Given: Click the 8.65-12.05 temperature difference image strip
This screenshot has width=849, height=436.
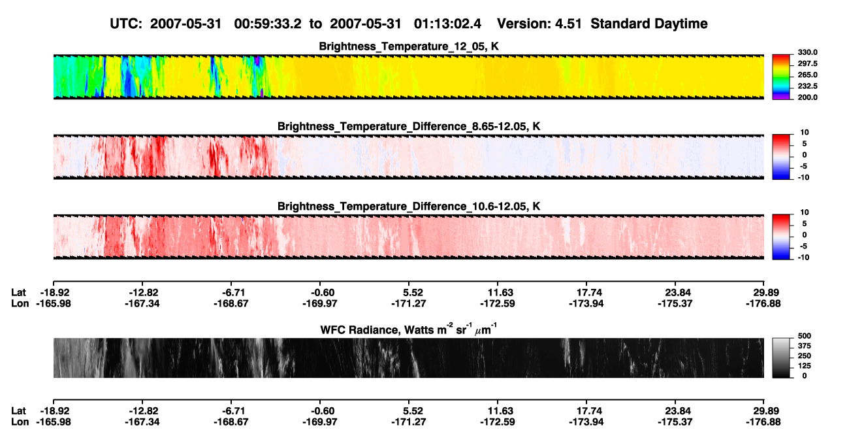Looking at the screenshot, I should tap(409, 156).
